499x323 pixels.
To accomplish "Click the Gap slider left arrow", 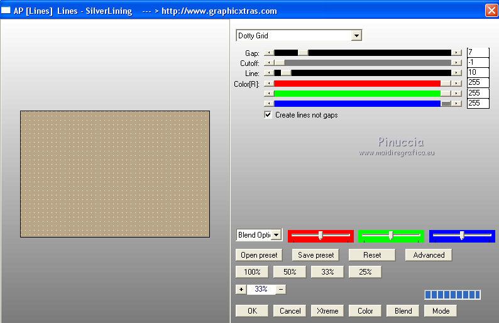I will tap(269, 53).
